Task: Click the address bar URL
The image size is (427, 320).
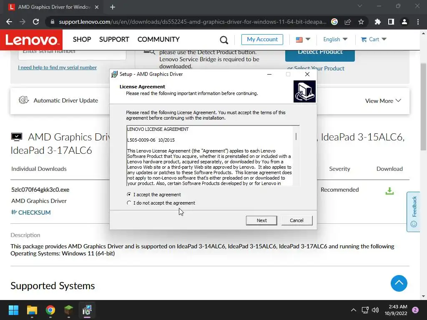Action: (193, 22)
